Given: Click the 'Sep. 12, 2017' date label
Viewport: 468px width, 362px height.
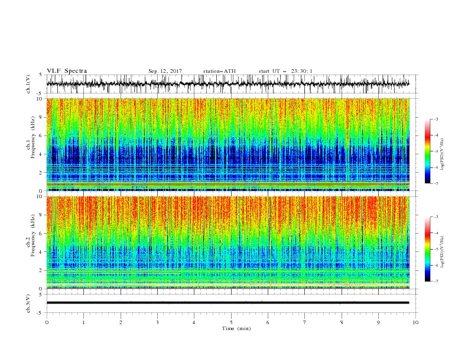Looking at the screenshot, I should point(165,71).
